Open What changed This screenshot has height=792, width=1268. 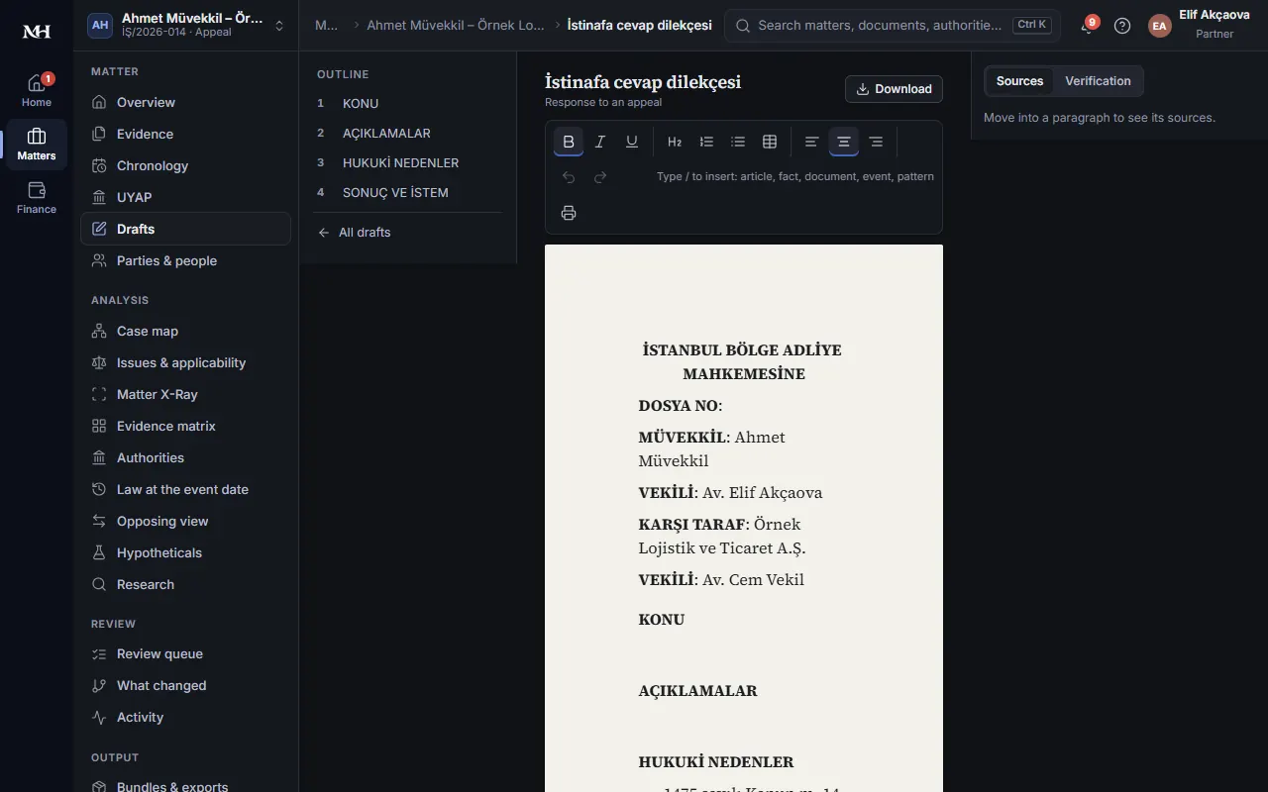[x=185, y=685]
